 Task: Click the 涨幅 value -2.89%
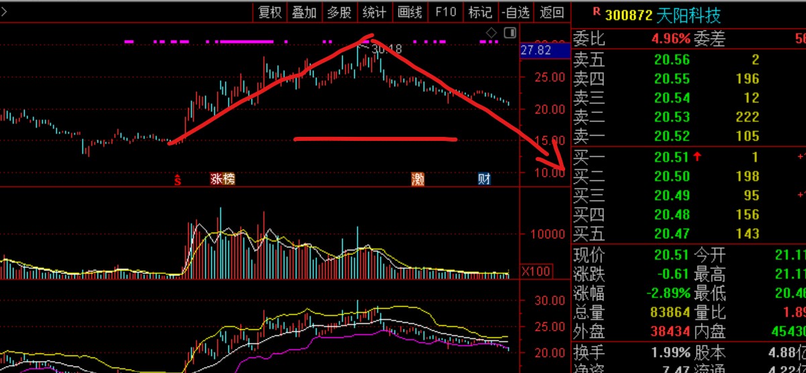(x=667, y=293)
